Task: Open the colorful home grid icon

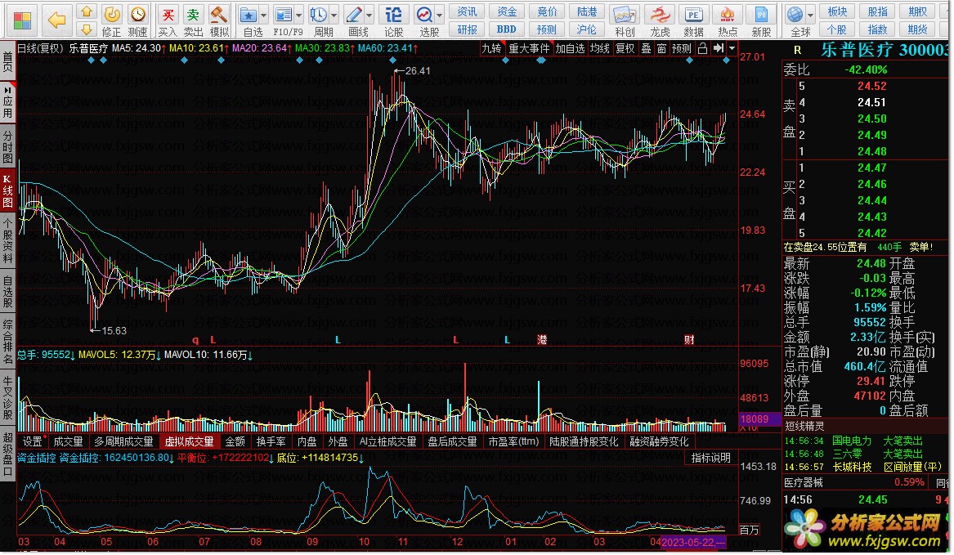Action: pos(23,20)
